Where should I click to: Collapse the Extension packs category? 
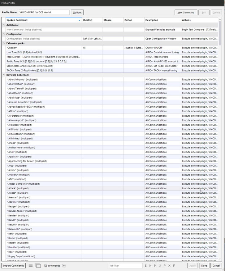[x=4, y=43]
